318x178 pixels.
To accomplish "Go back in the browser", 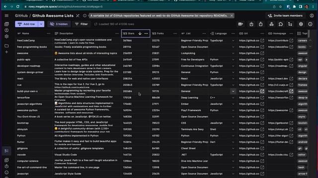I will [x=5, y=6].
